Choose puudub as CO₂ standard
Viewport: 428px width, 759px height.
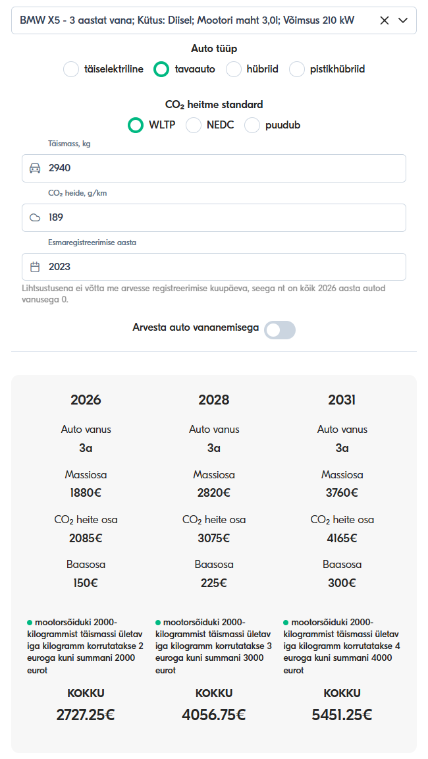tap(252, 125)
